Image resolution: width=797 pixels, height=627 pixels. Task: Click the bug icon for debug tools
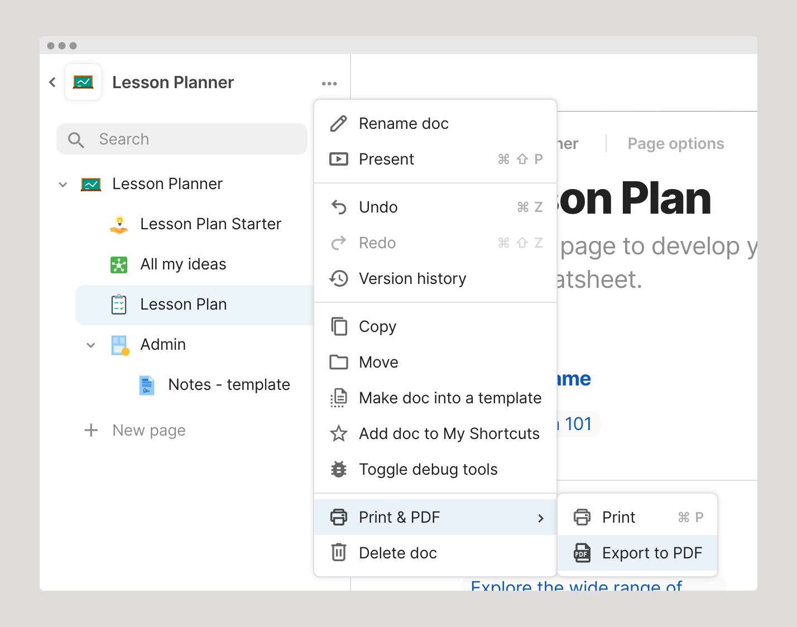[339, 469]
